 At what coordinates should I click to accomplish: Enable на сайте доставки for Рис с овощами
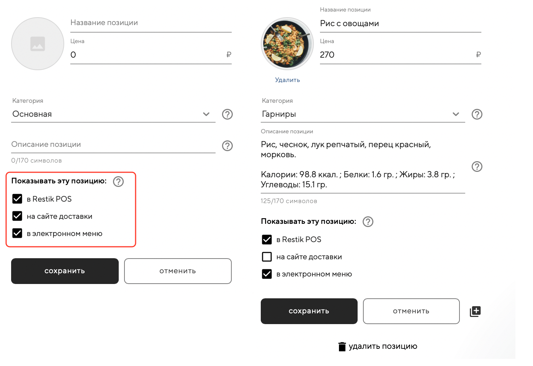point(267,257)
